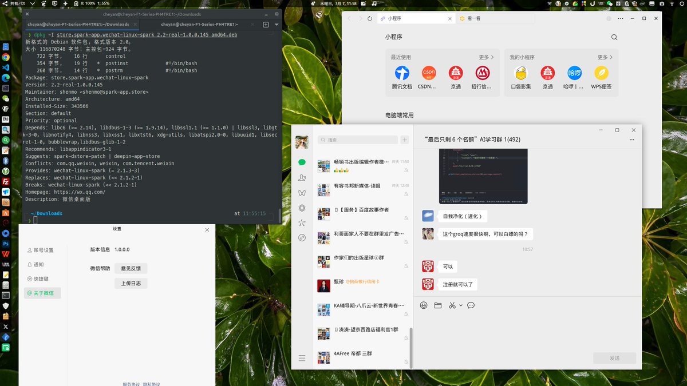687x386 pixels.
Task: Open the code screenshot image in chat
Action: (483, 175)
